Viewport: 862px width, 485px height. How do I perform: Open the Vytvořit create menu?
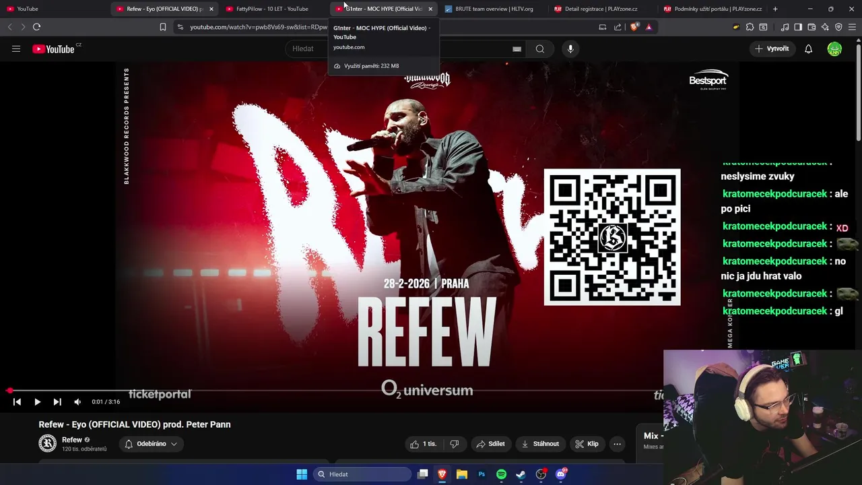772,48
